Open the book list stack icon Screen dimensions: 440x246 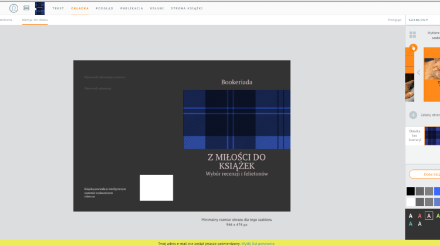tap(26, 8)
